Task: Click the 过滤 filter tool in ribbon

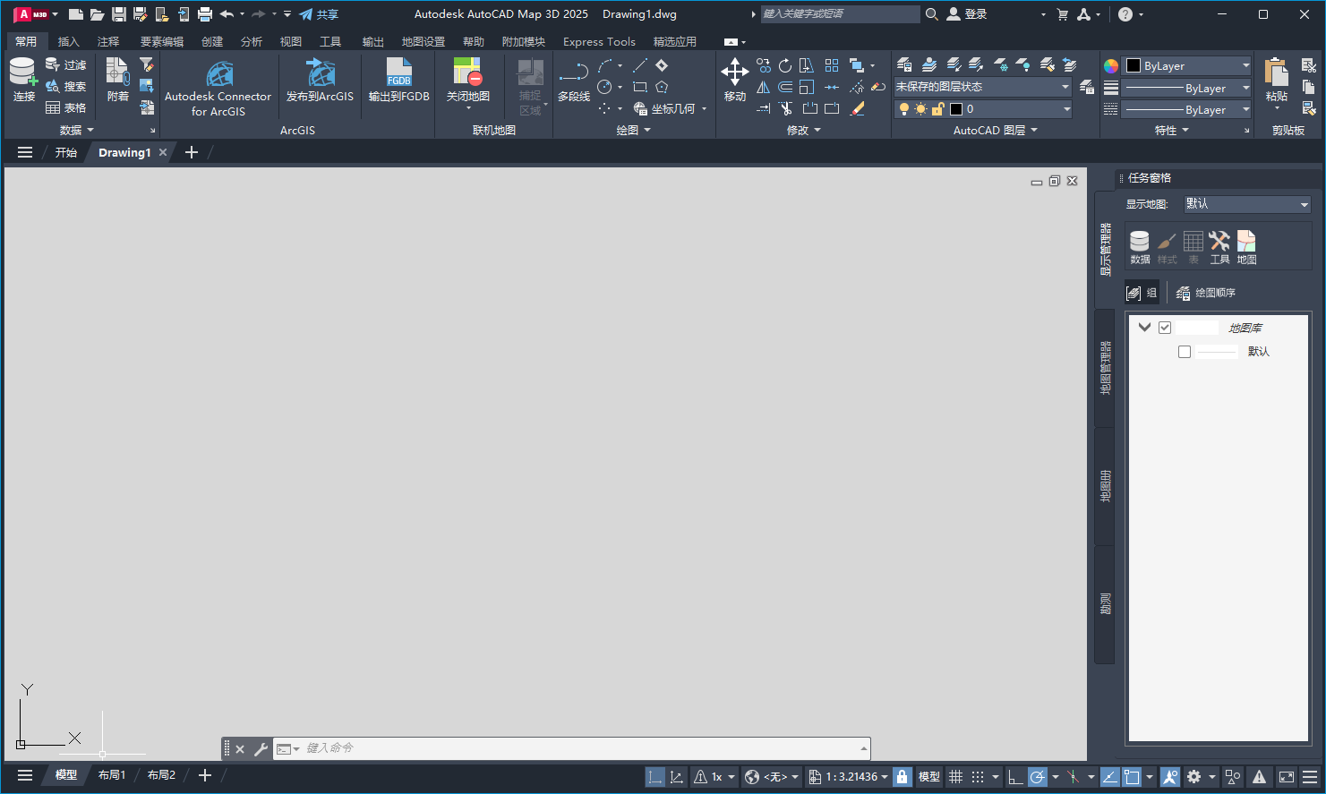Action: coord(66,65)
